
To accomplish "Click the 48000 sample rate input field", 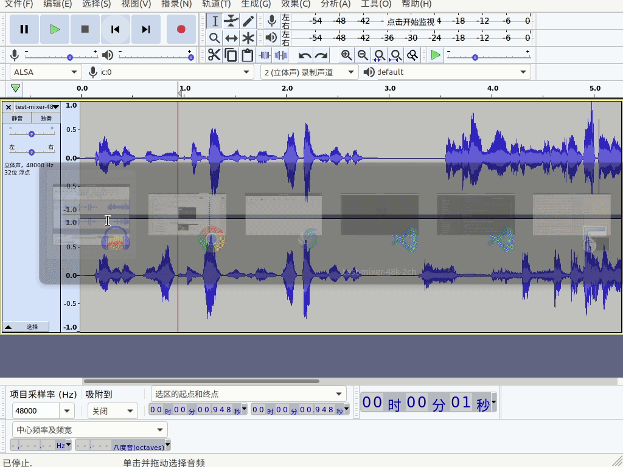I will coord(36,410).
